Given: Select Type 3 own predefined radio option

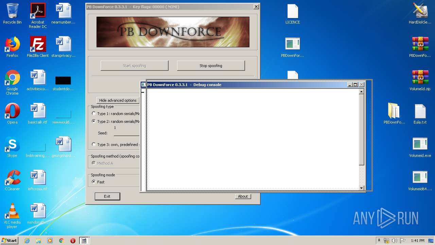Looking at the screenshot, I should tap(94, 145).
